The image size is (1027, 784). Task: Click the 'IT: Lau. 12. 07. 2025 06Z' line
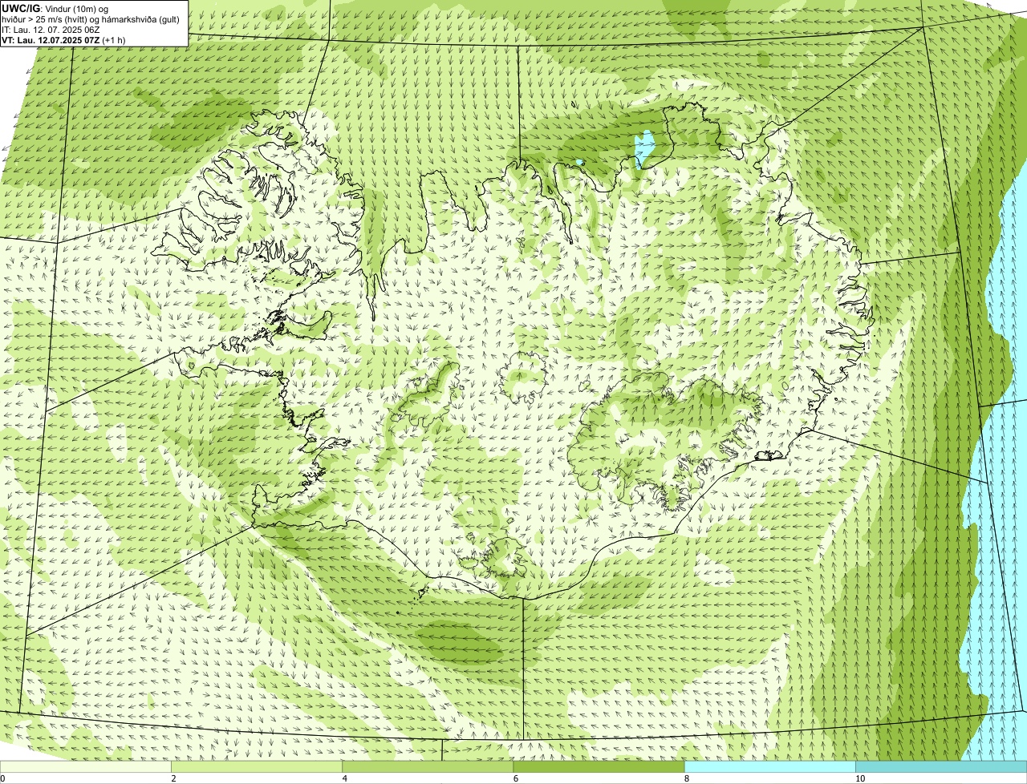pos(51,30)
